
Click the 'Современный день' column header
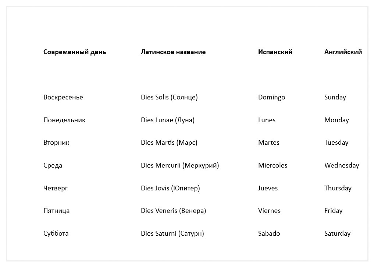pos(75,52)
